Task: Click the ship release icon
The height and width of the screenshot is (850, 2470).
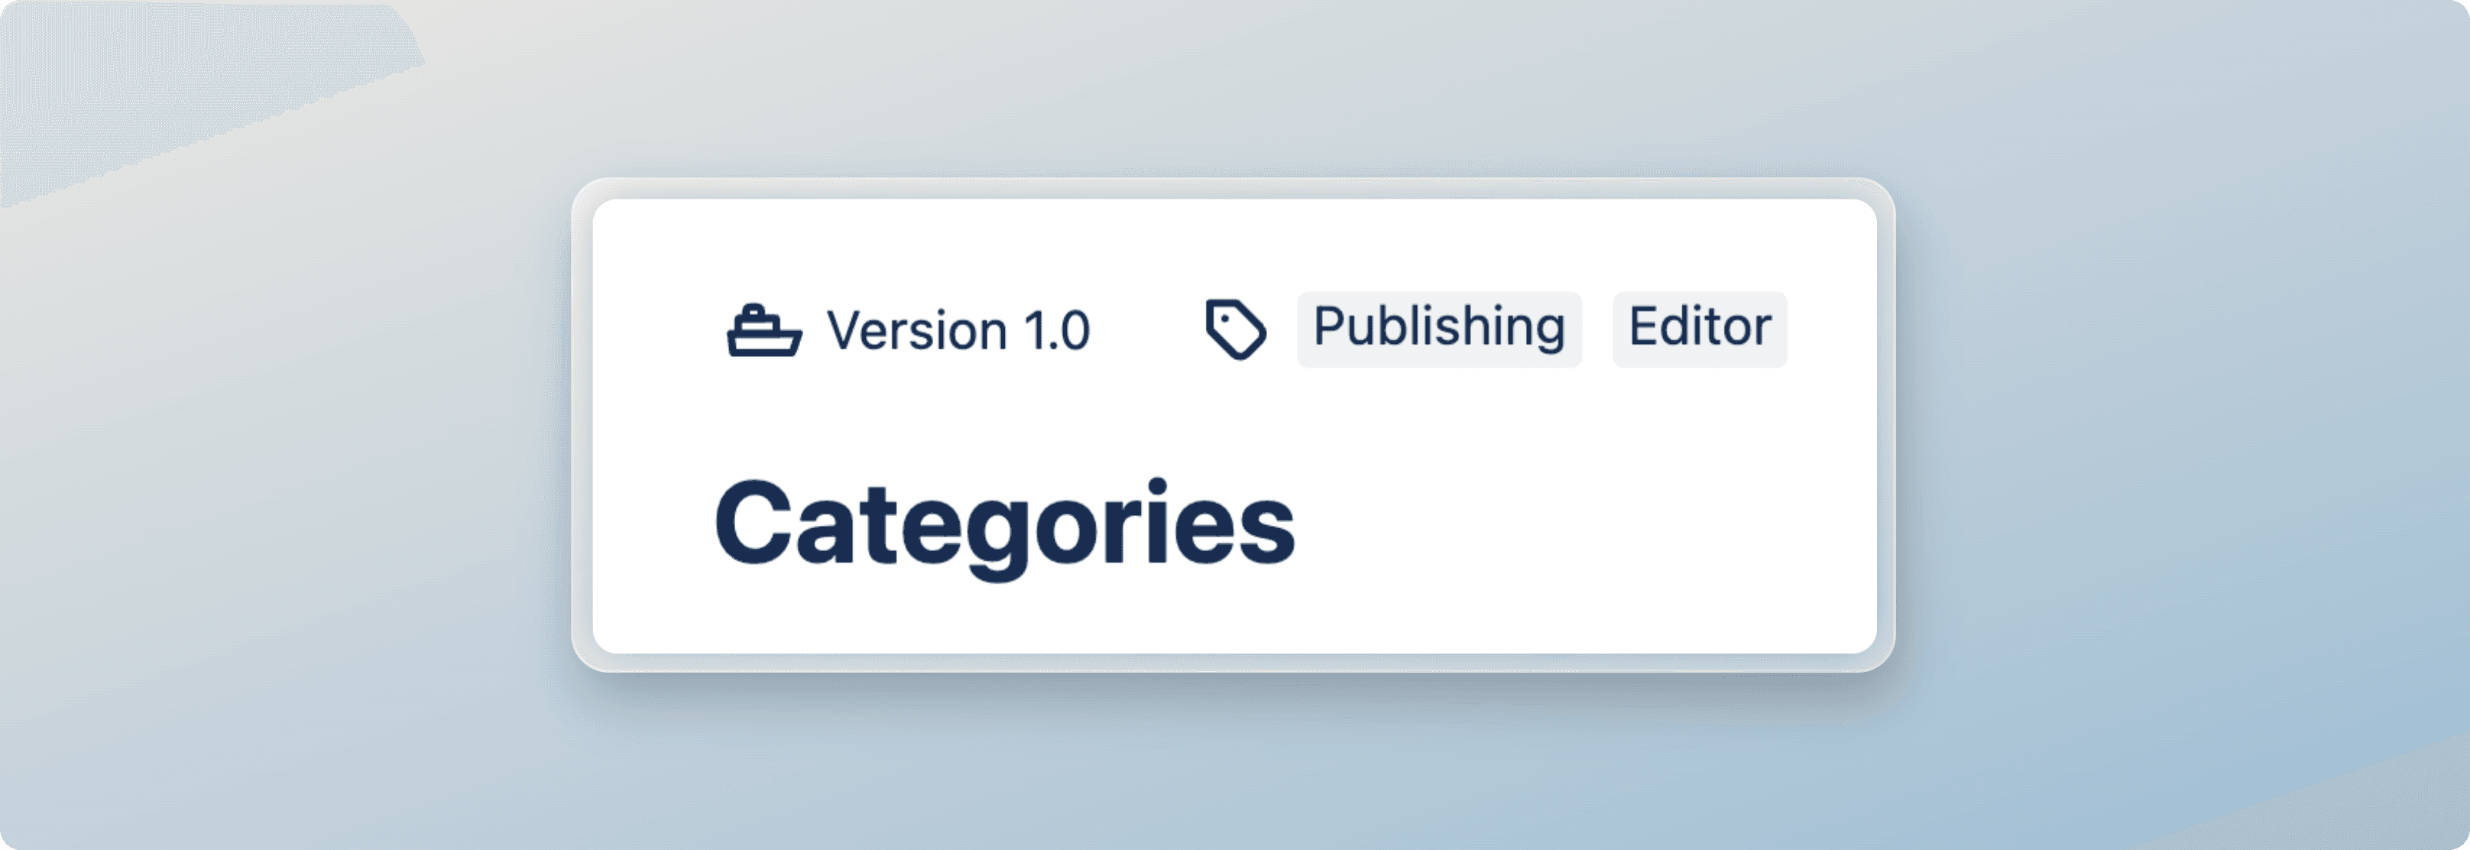Action: pos(764,331)
